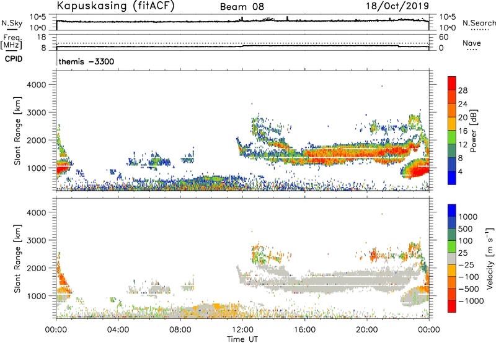This screenshot has height=343, width=496.
Task: Click the 'Kapuskasing (fitACF)' title text
Action: 115,6
